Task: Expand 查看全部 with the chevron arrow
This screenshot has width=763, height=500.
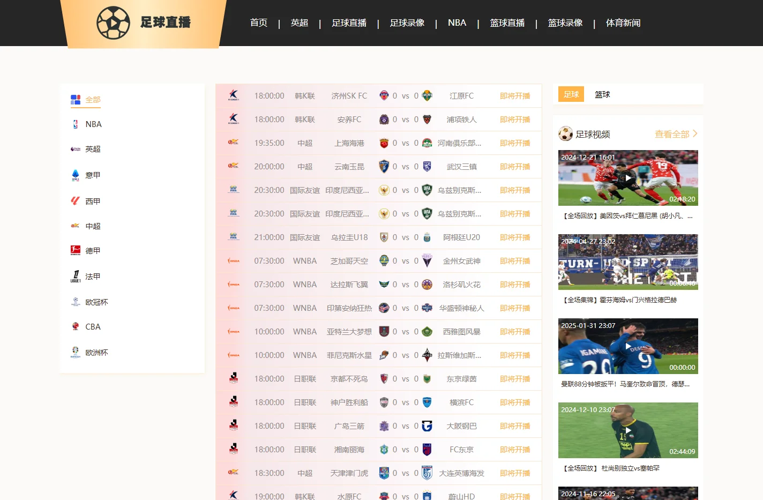Action: (x=676, y=134)
